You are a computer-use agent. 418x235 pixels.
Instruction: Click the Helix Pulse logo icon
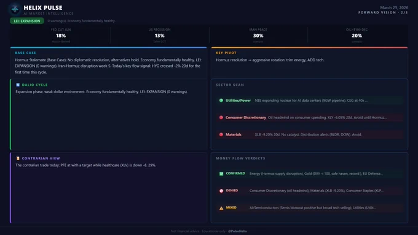[x=15, y=9]
